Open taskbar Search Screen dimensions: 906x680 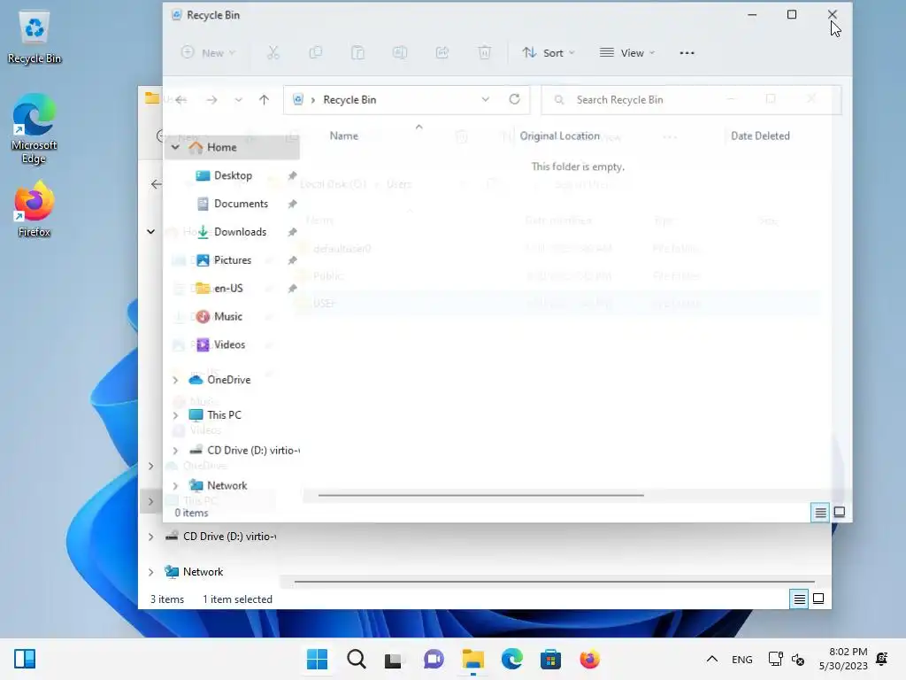click(x=357, y=659)
